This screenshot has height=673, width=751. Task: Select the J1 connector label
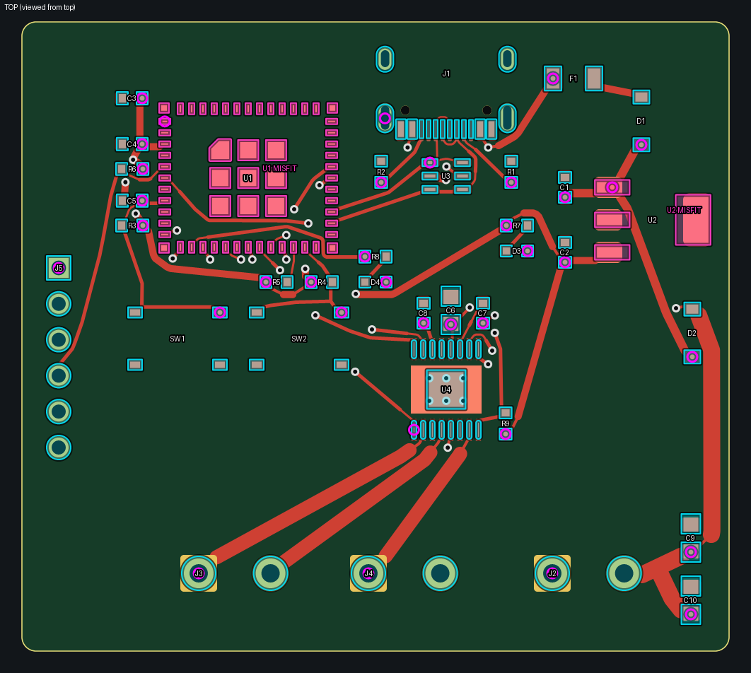[x=446, y=74]
